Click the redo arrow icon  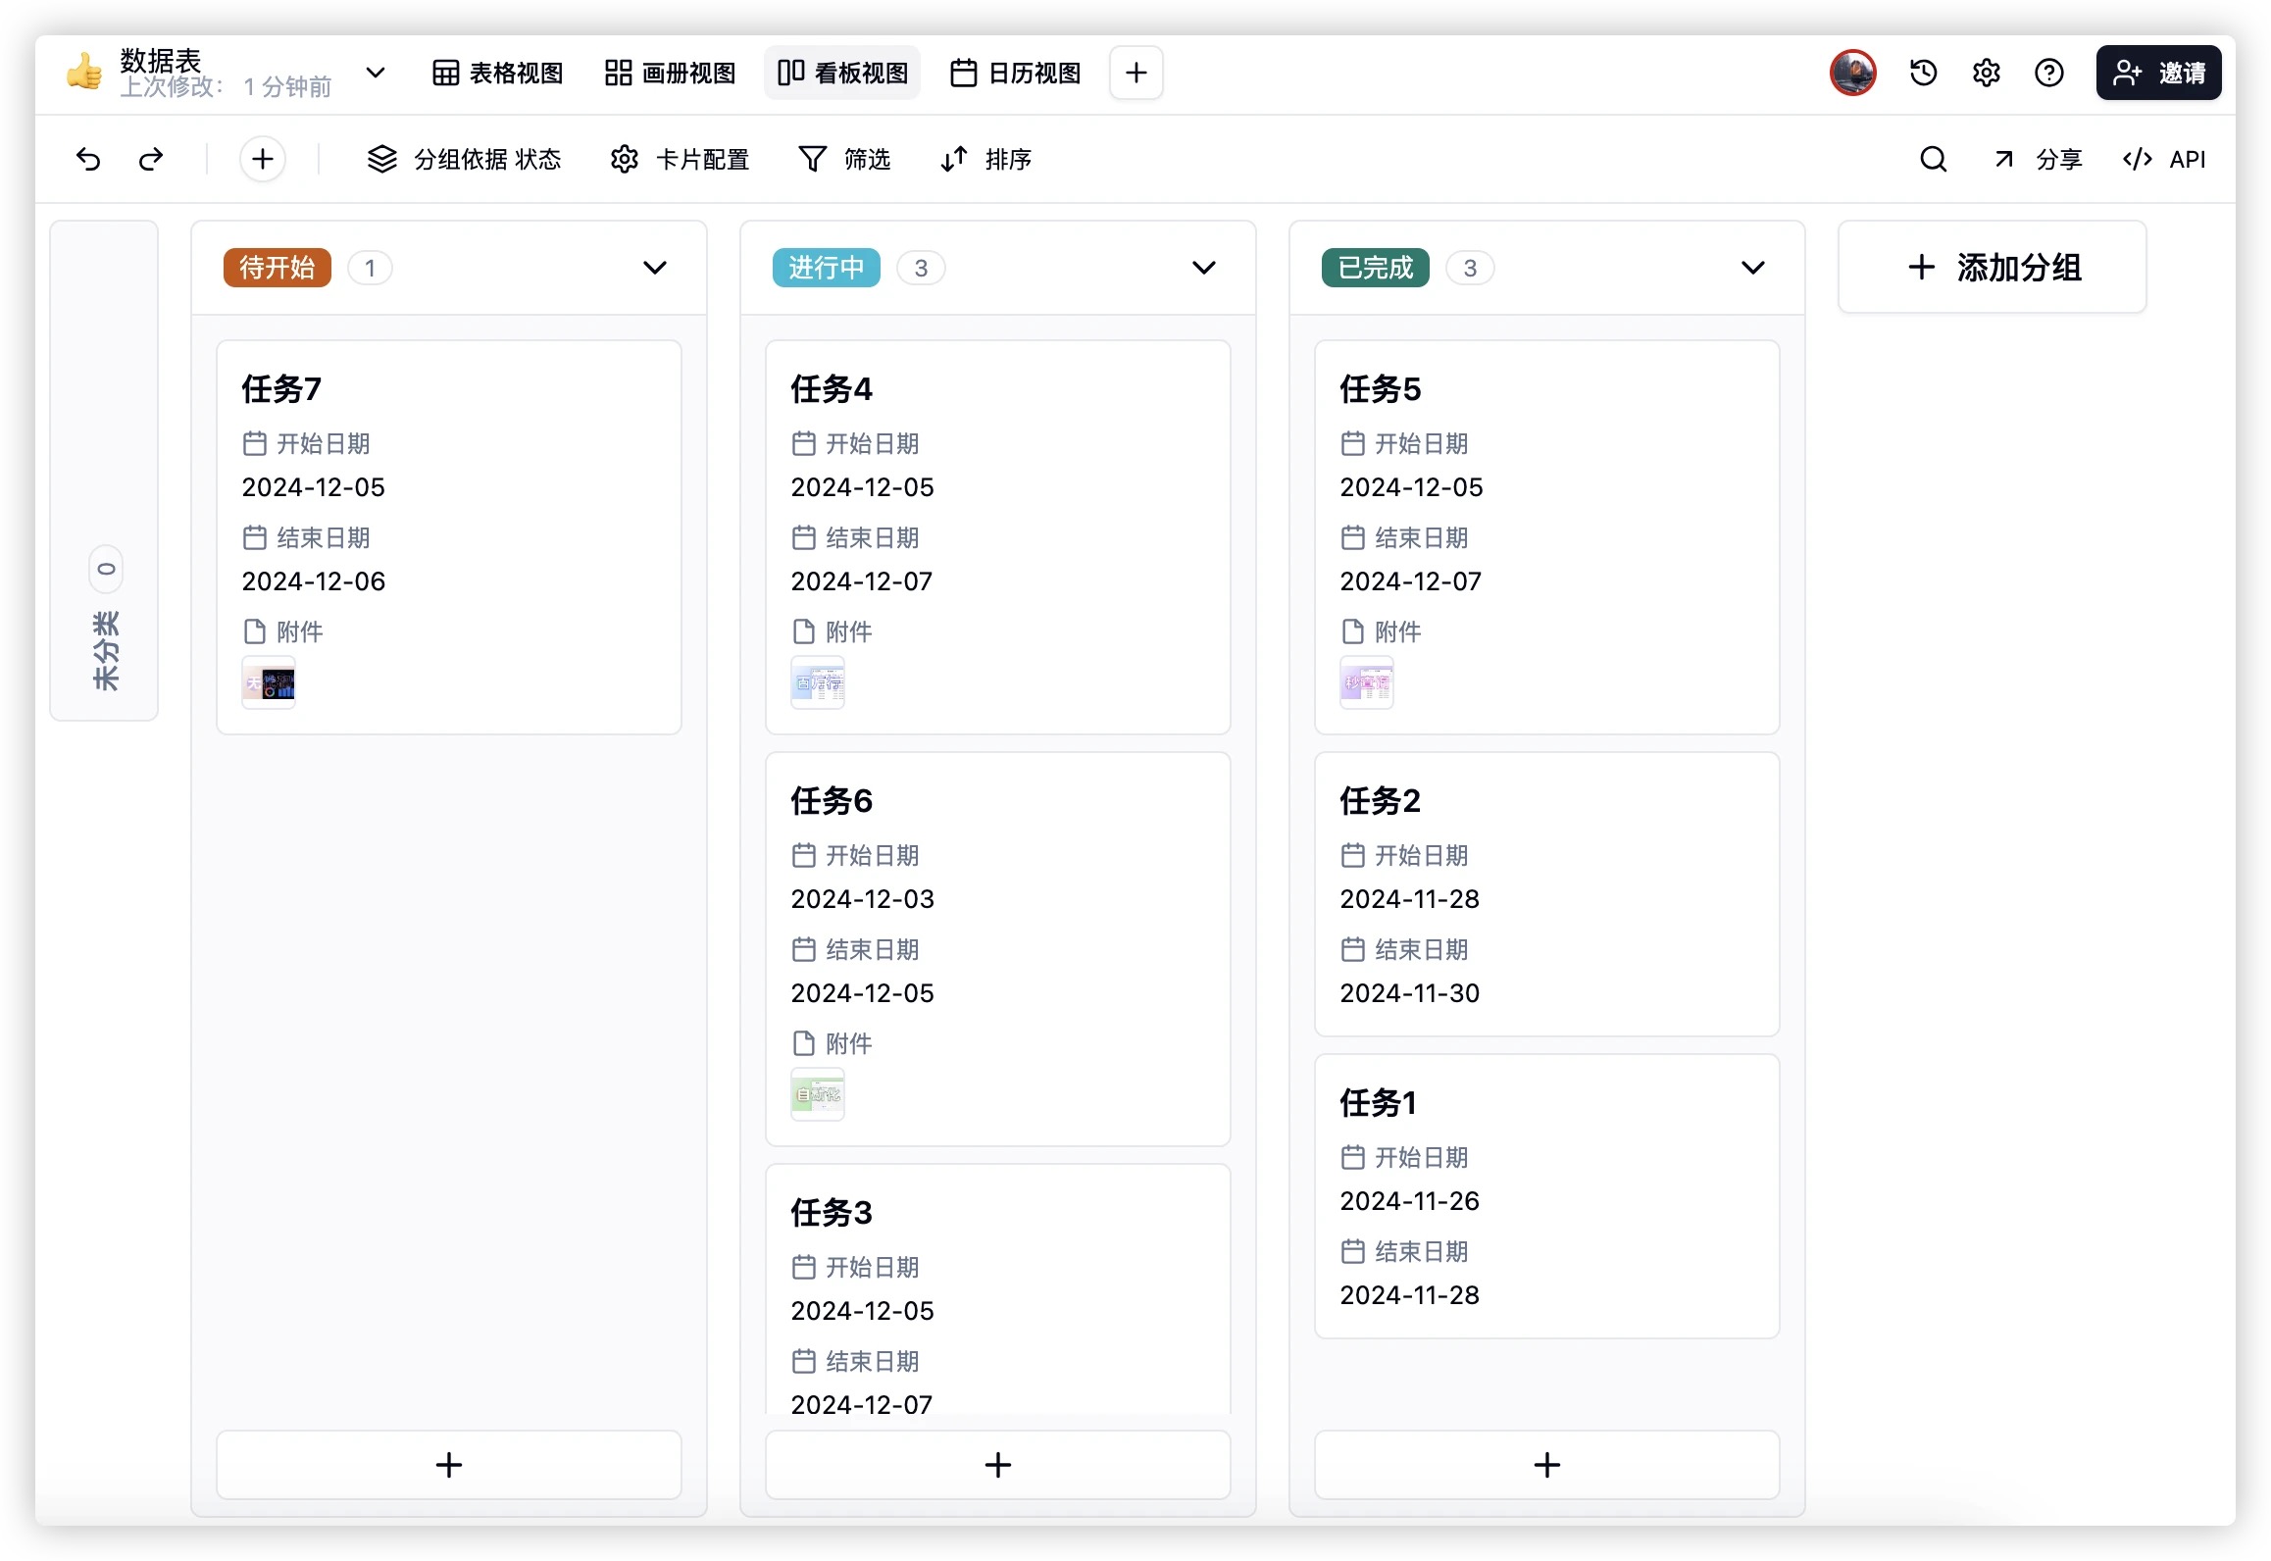pyautogui.click(x=151, y=159)
